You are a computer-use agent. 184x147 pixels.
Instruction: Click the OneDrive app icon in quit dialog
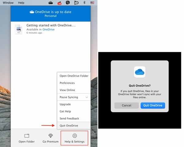tap(140, 72)
